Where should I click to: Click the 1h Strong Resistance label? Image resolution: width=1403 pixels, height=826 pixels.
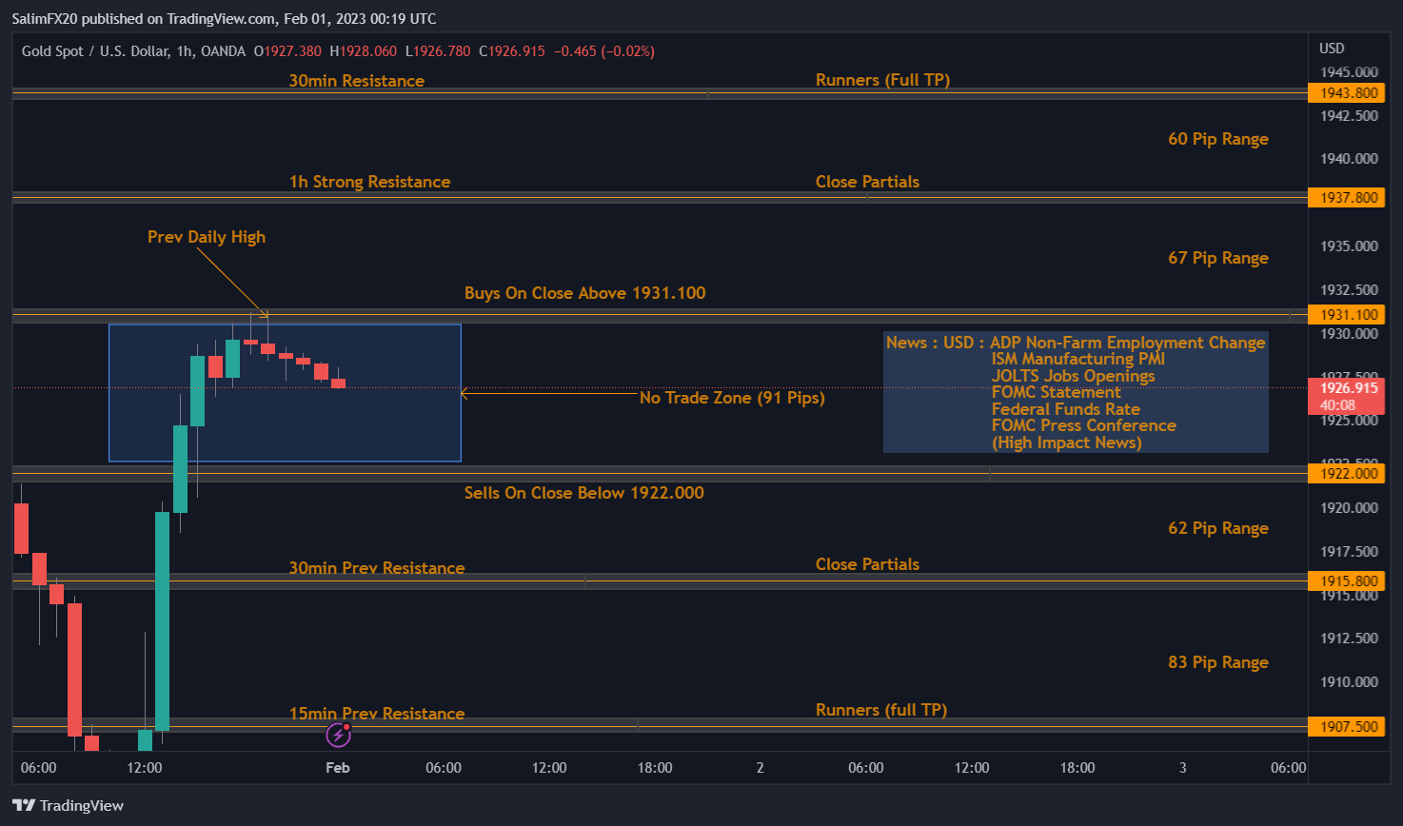click(x=370, y=182)
